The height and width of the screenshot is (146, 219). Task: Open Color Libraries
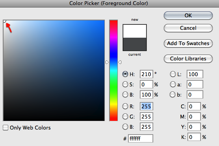188,58
